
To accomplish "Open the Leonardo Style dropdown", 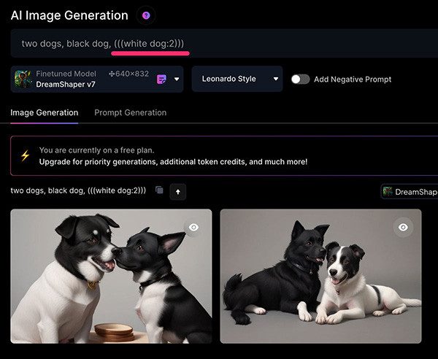I will point(237,79).
